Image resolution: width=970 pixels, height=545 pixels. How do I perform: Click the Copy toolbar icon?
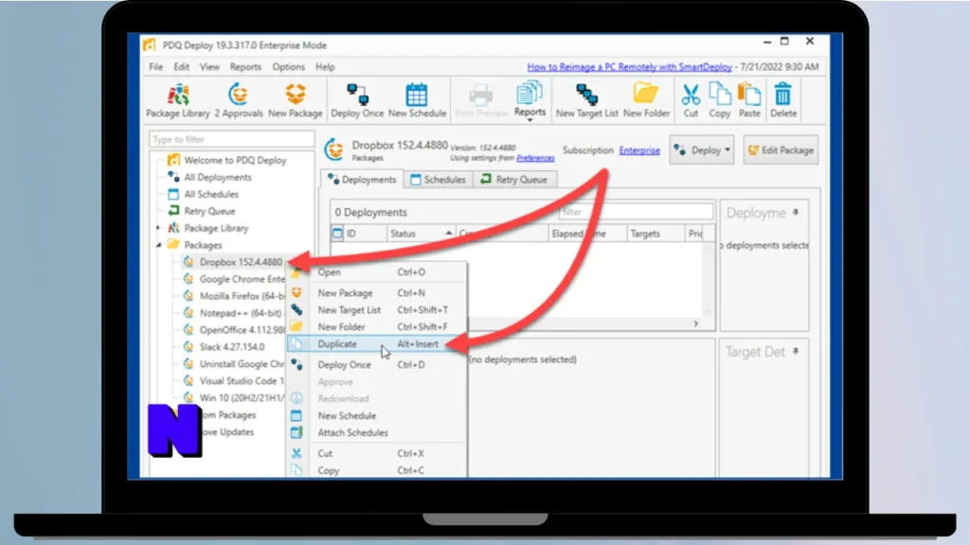pos(720,100)
